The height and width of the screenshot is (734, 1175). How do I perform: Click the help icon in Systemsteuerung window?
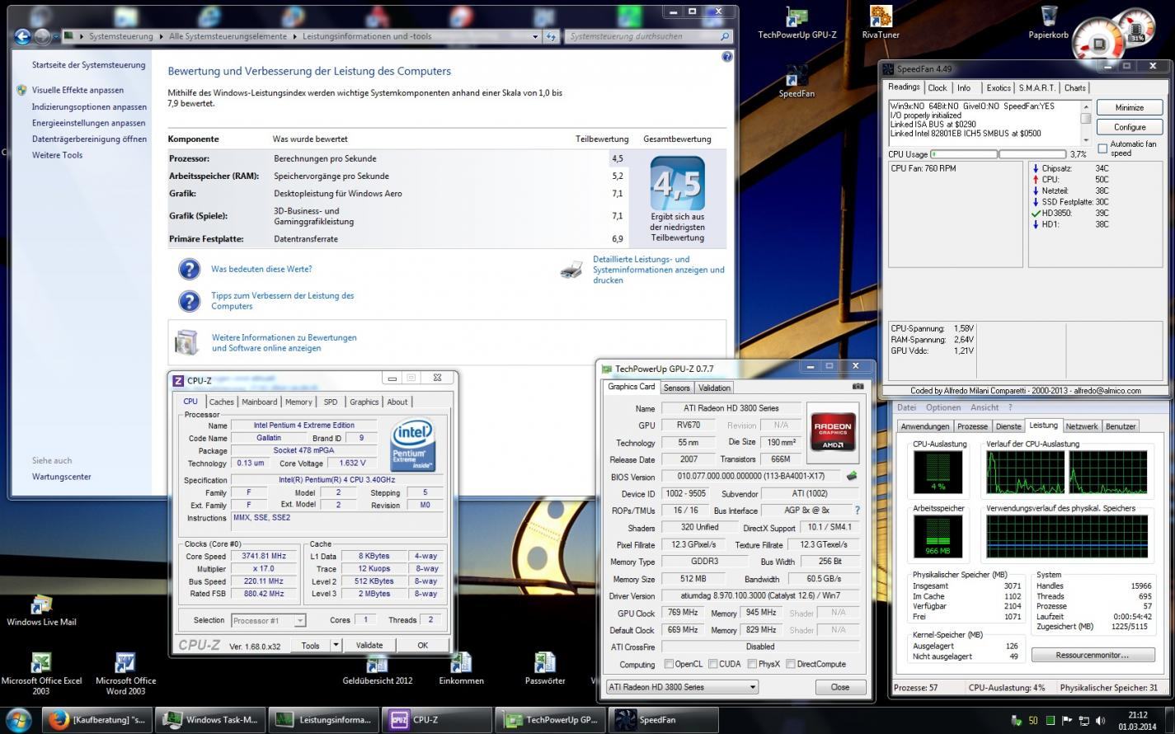(x=726, y=57)
